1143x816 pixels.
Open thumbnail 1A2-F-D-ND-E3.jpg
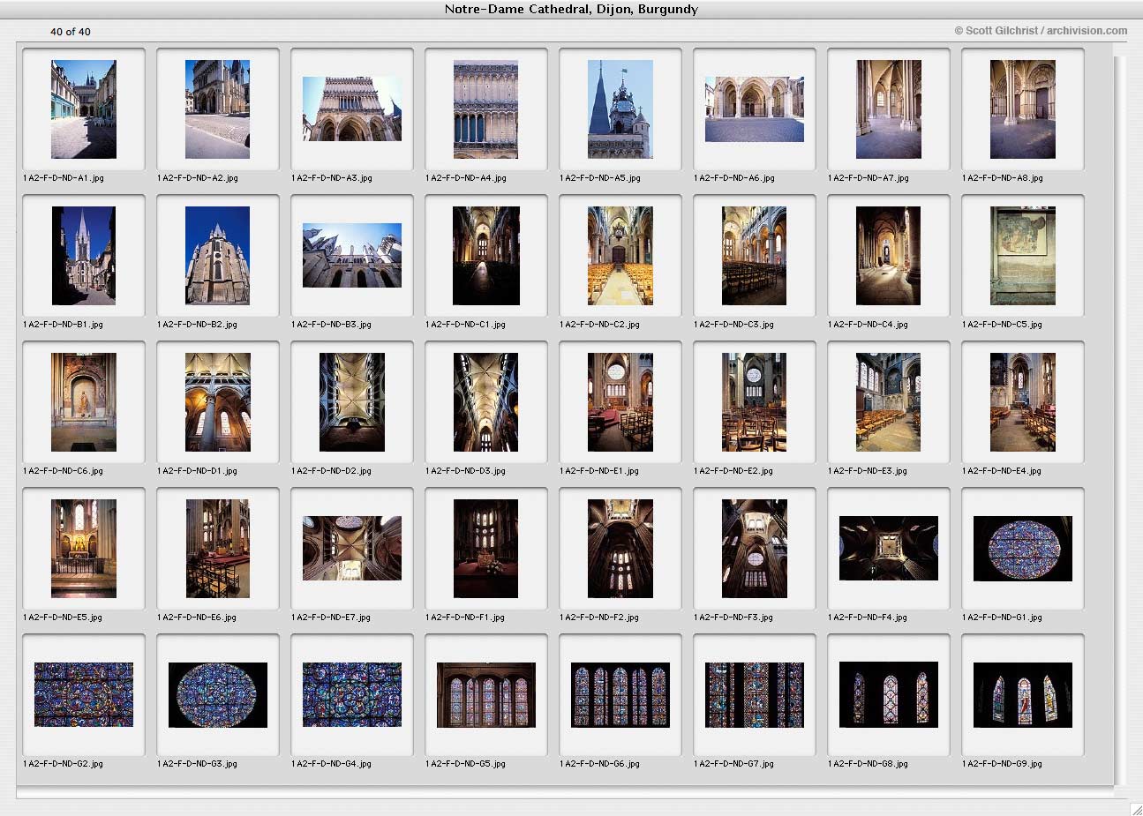(889, 402)
